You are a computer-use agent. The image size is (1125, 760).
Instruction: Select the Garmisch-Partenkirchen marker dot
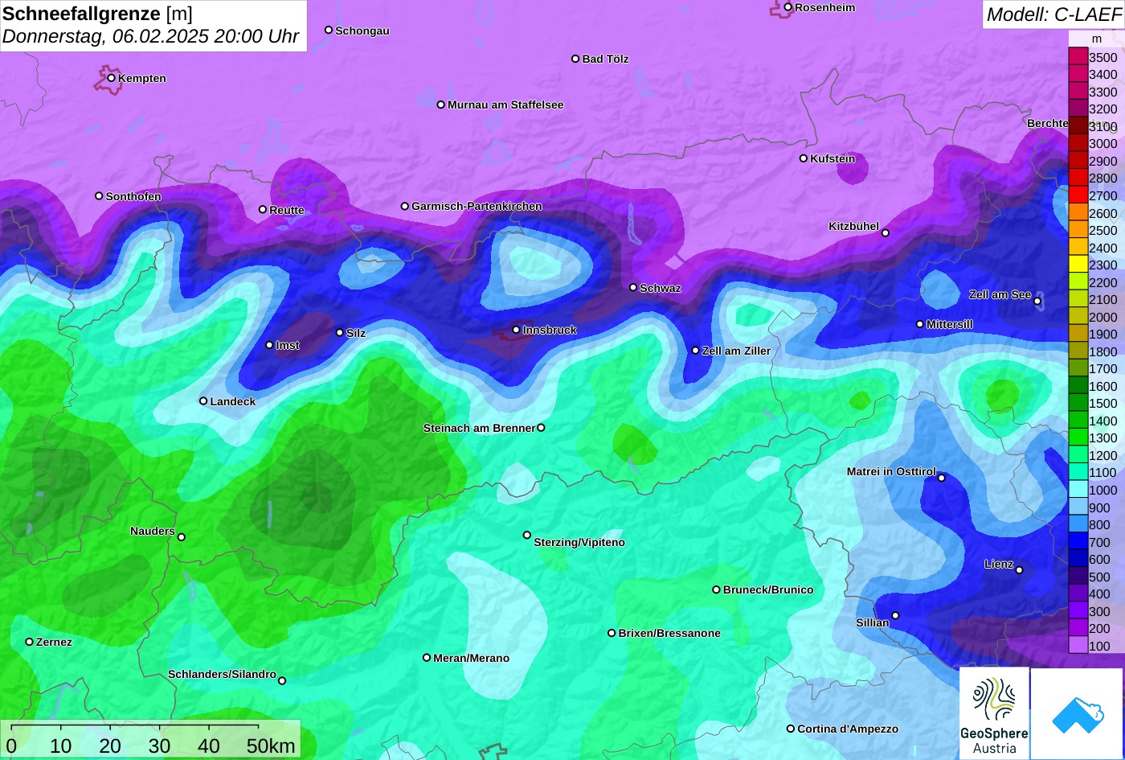[x=405, y=206]
